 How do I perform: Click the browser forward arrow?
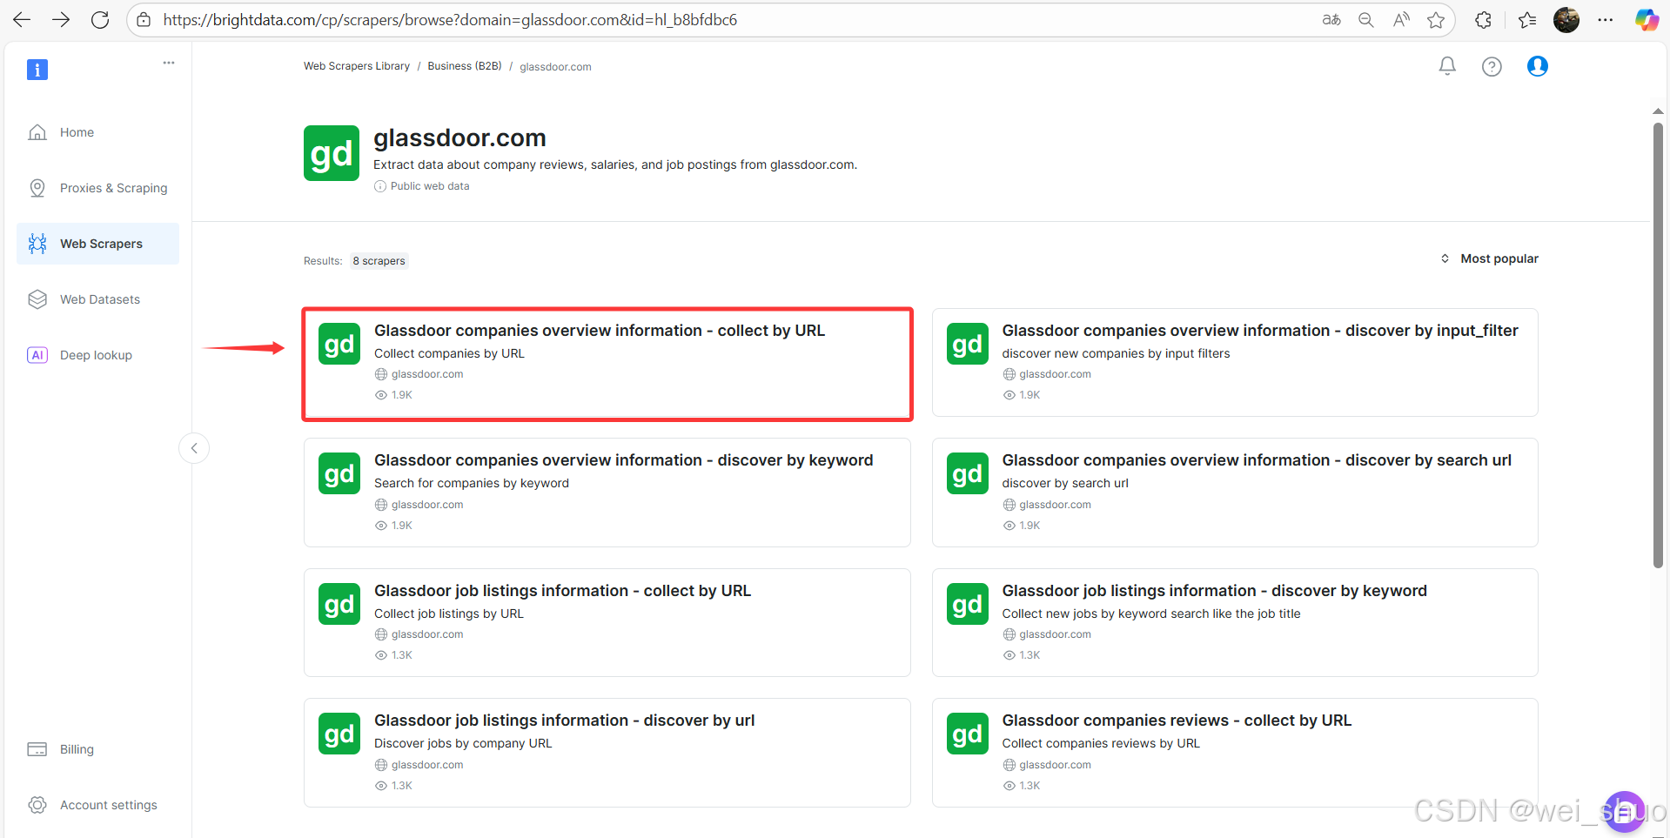click(x=61, y=20)
